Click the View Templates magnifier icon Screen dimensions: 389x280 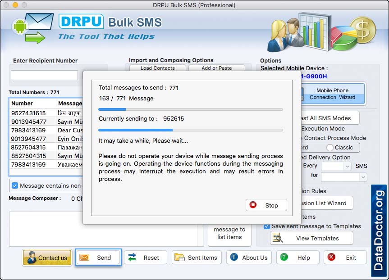point(278,238)
